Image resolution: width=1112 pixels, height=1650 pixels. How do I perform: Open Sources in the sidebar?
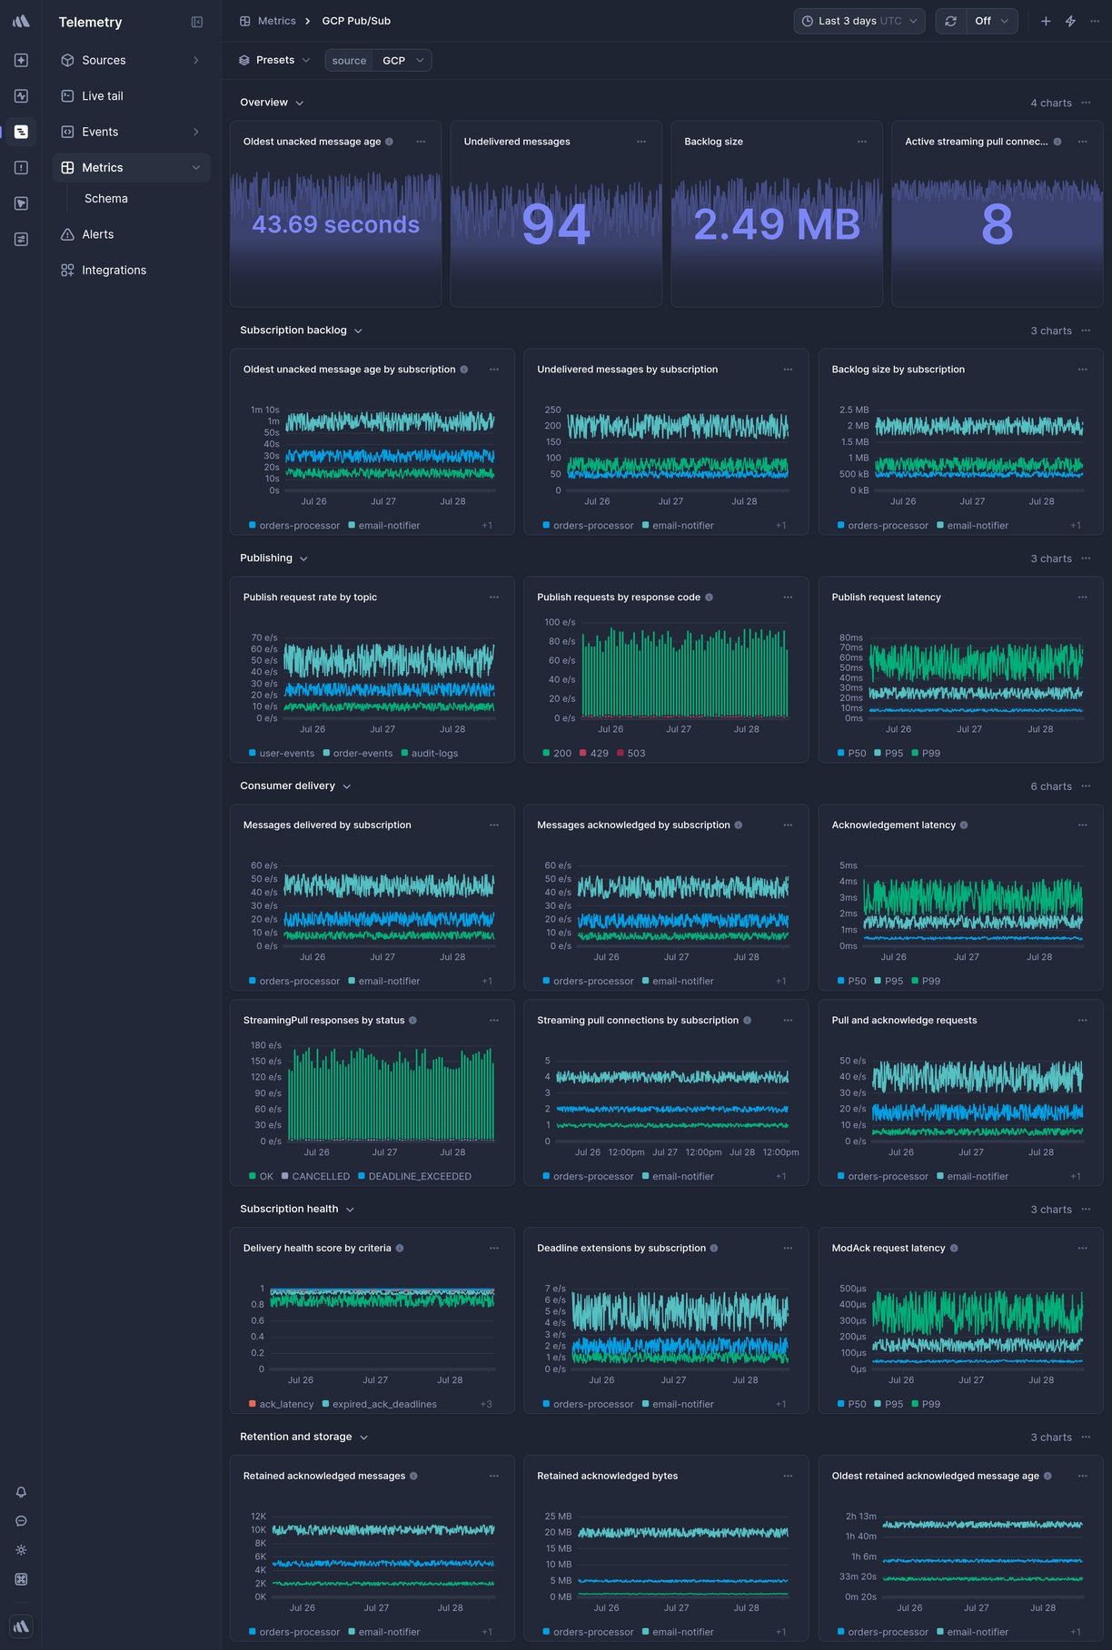pyautogui.click(x=131, y=60)
